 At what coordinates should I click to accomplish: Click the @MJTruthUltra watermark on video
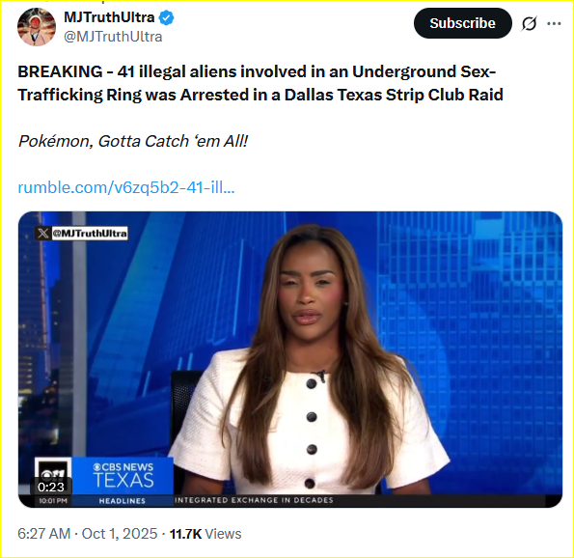(x=90, y=234)
